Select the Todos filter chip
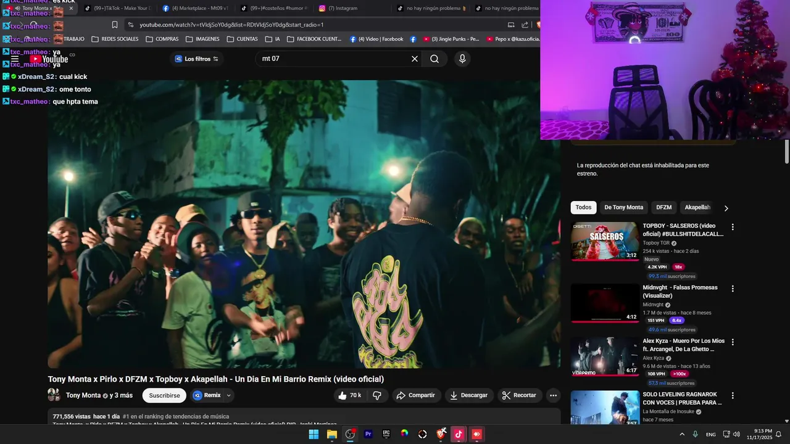 (x=583, y=207)
